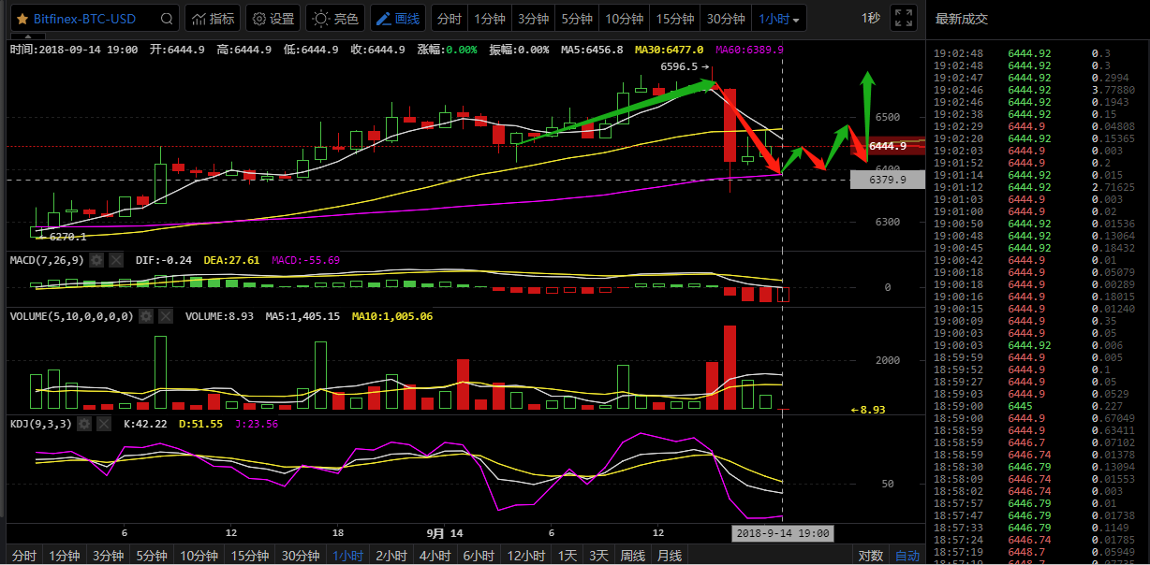1150x565 pixels.
Task: Select 15分钟 in the top toolbar
Action: 675,19
